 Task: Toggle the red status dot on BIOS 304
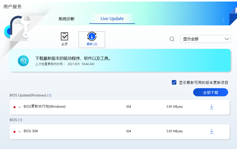pyautogui.click(x=14, y=131)
